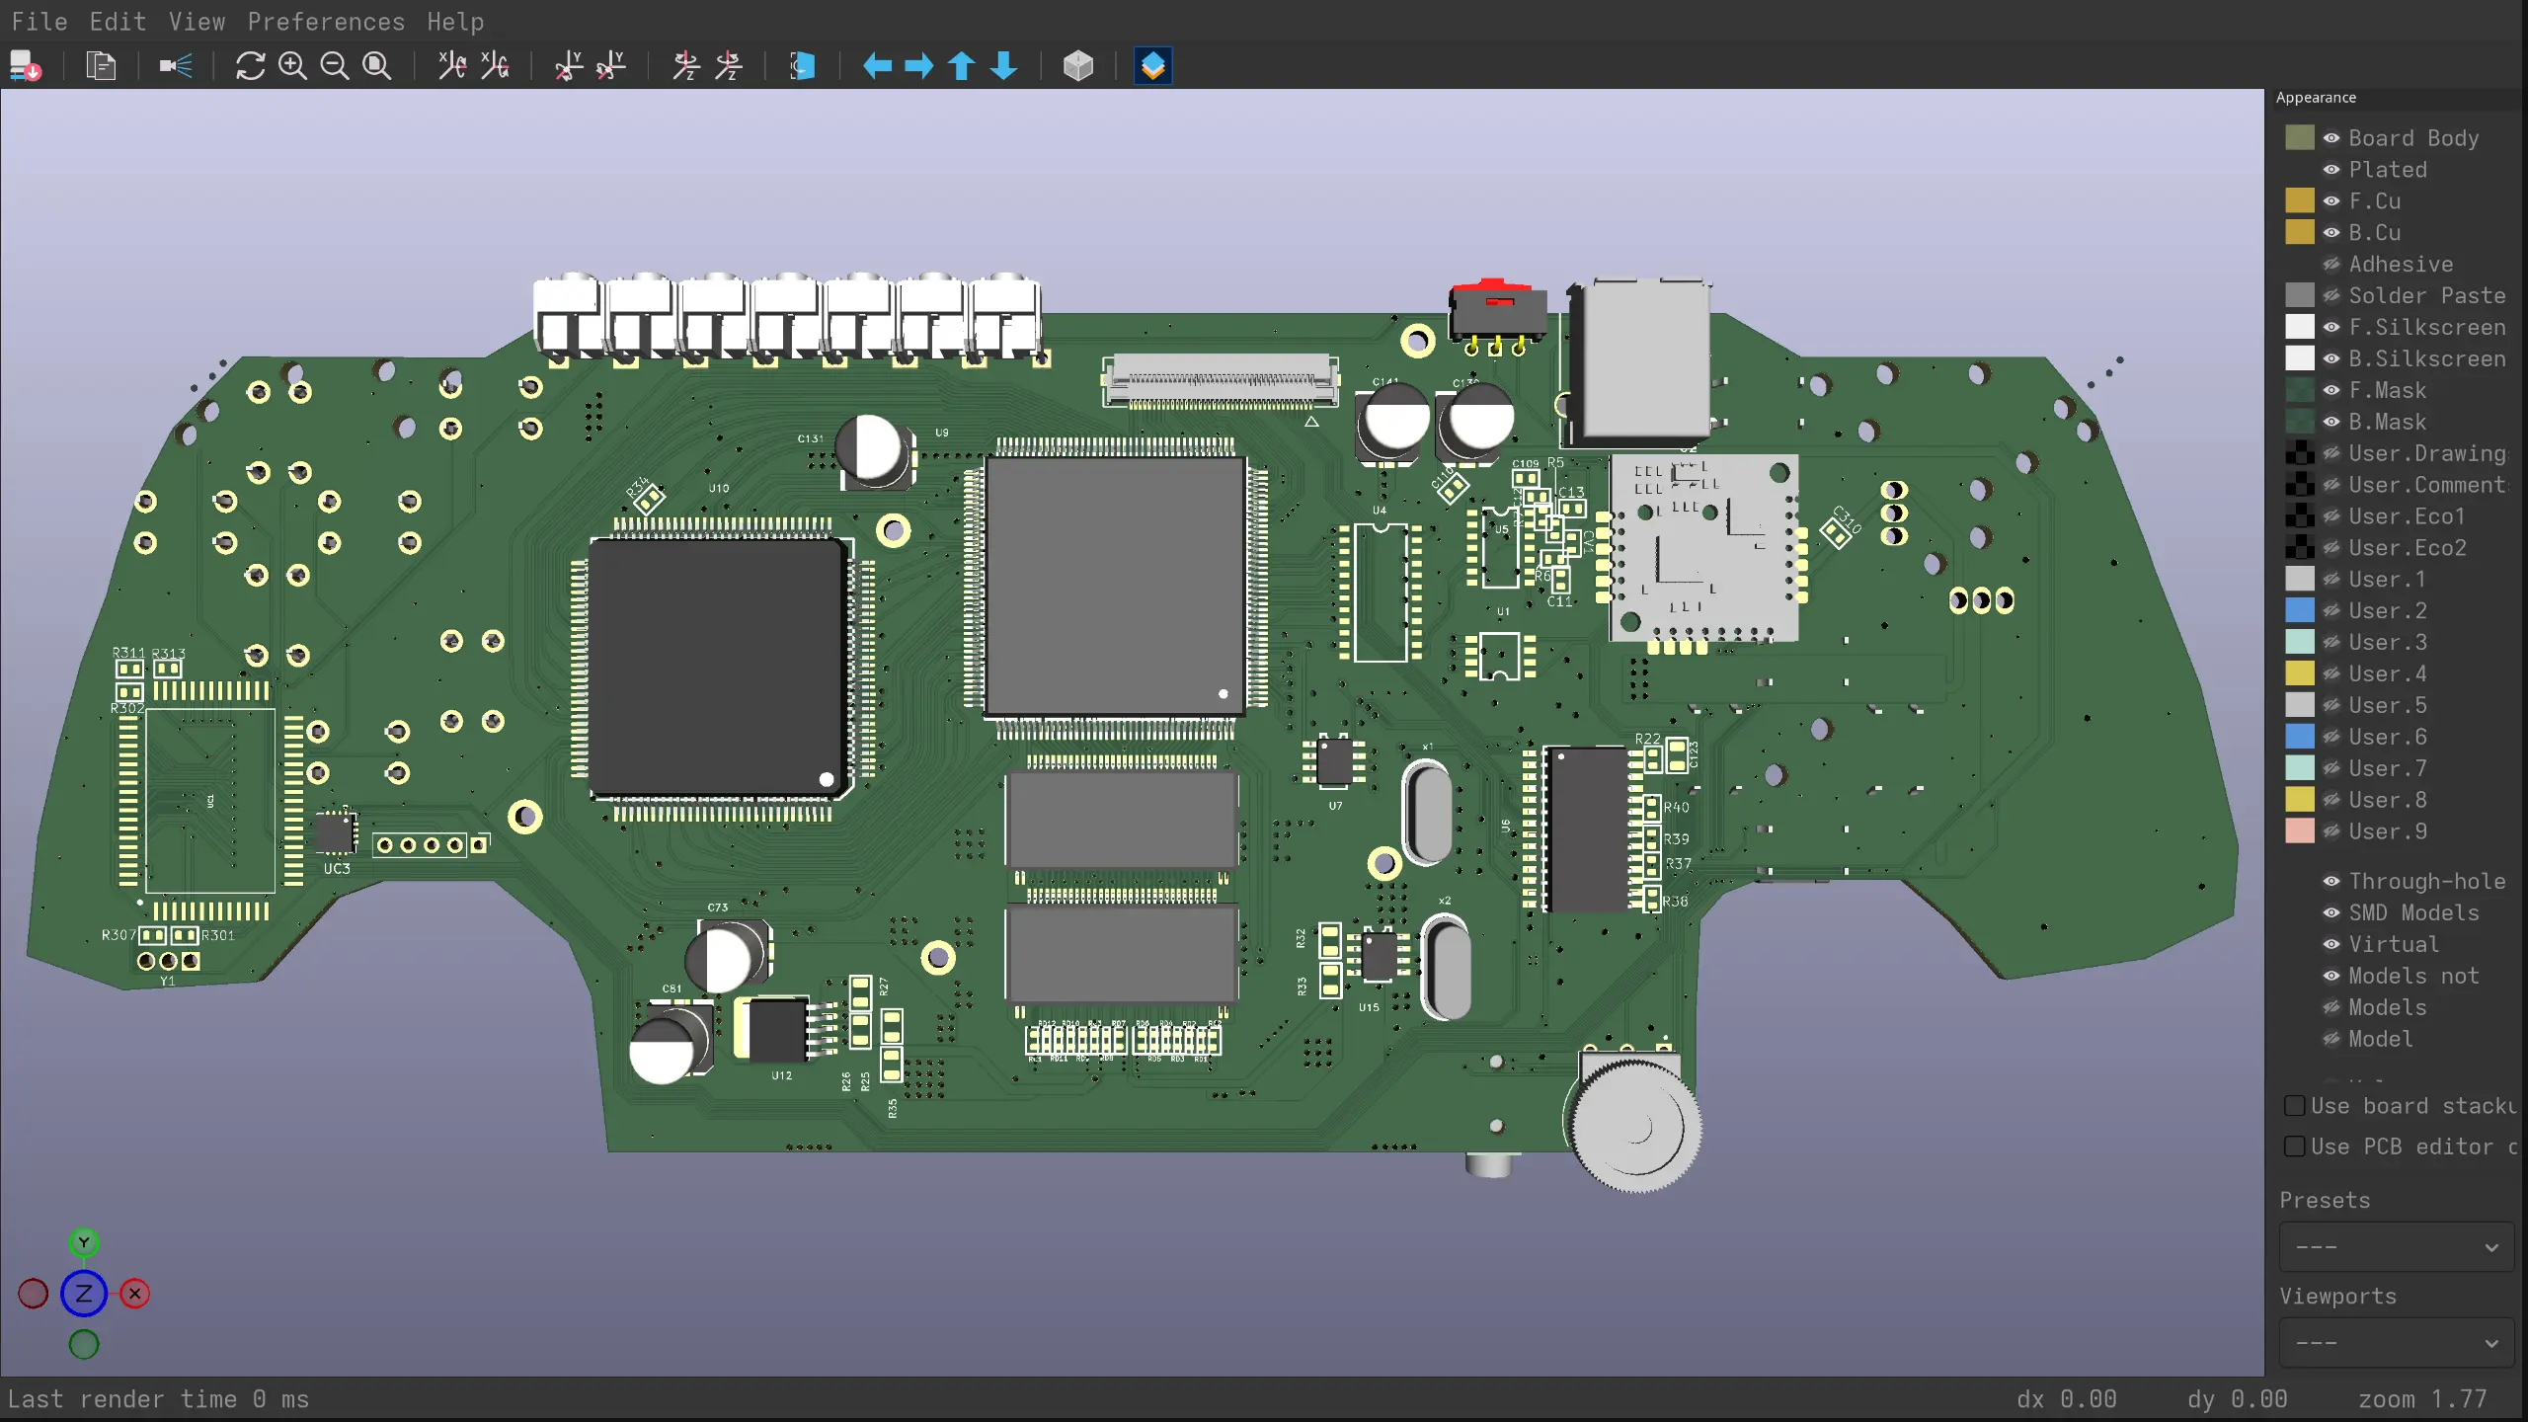Viewport: 2528px width, 1422px height.
Task: Zoom in on the board
Action: pyautogui.click(x=292, y=66)
